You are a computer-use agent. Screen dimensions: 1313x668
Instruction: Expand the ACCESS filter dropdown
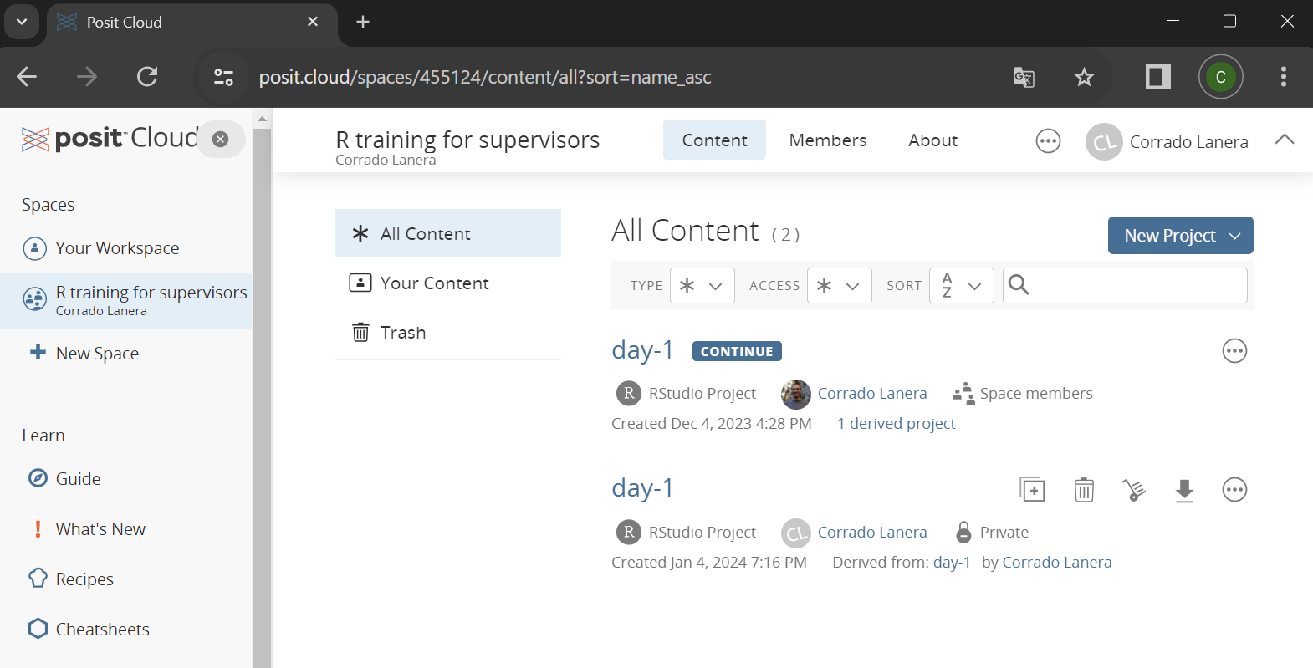(x=839, y=286)
